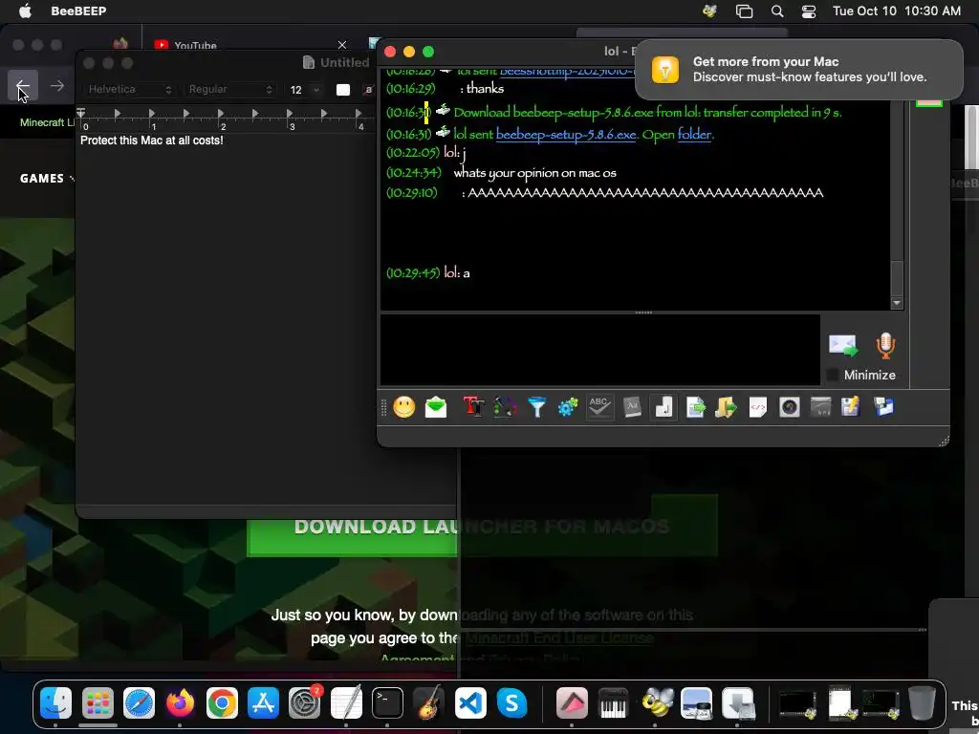Open the folder link in chat
Image resolution: width=979 pixels, height=734 pixels.
point(694,134)
